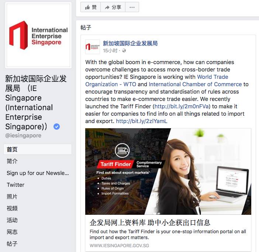Open the 视频 videos section

pos(12,209)
